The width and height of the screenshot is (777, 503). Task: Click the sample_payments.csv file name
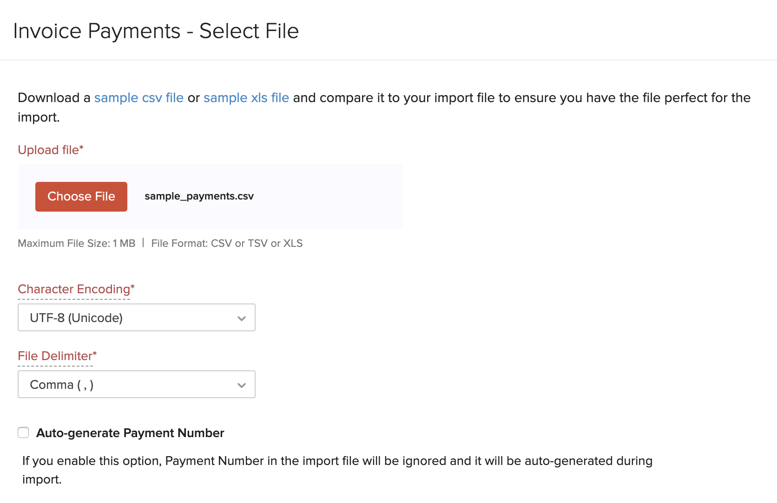pyautogui.click(x=199, y=196)
